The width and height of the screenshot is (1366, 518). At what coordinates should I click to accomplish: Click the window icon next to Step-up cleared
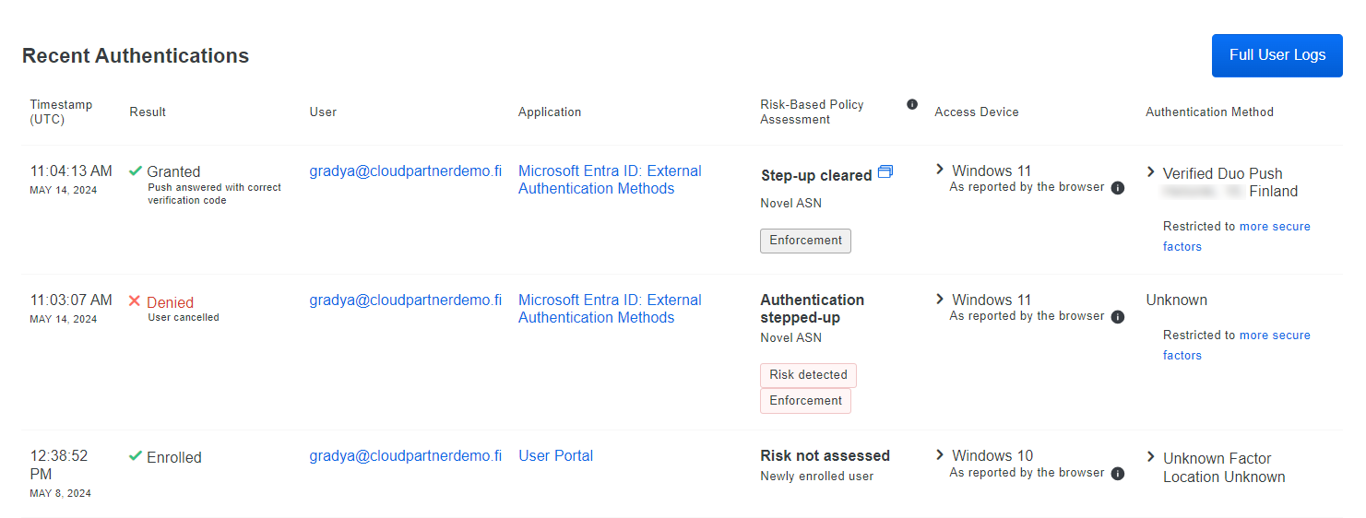pos(885,172)
